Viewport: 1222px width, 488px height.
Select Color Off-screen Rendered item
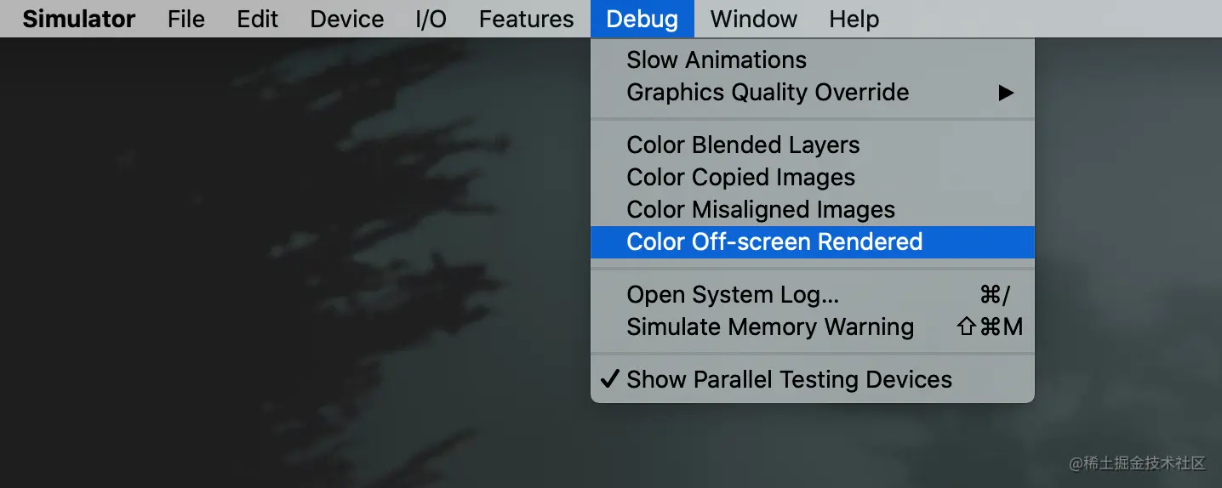[813, 241]
